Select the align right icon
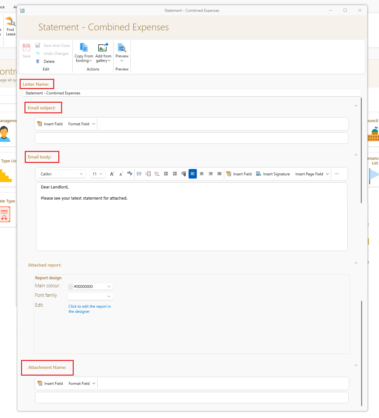 [x=211, y=174]
